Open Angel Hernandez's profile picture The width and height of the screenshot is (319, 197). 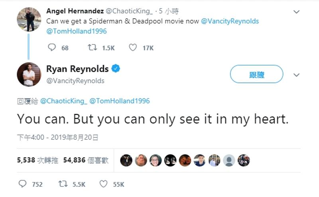pyautogui.click(x=29, y=19)
